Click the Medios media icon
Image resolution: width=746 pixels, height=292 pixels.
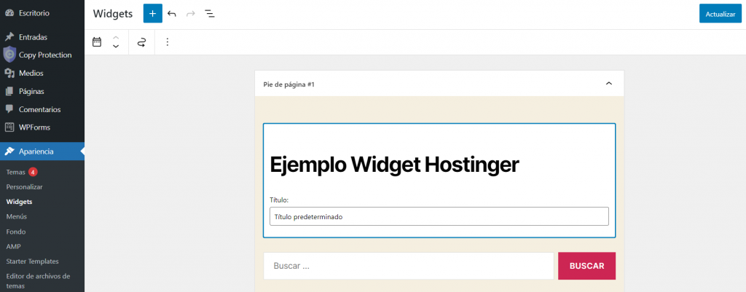tap(9, 74)
